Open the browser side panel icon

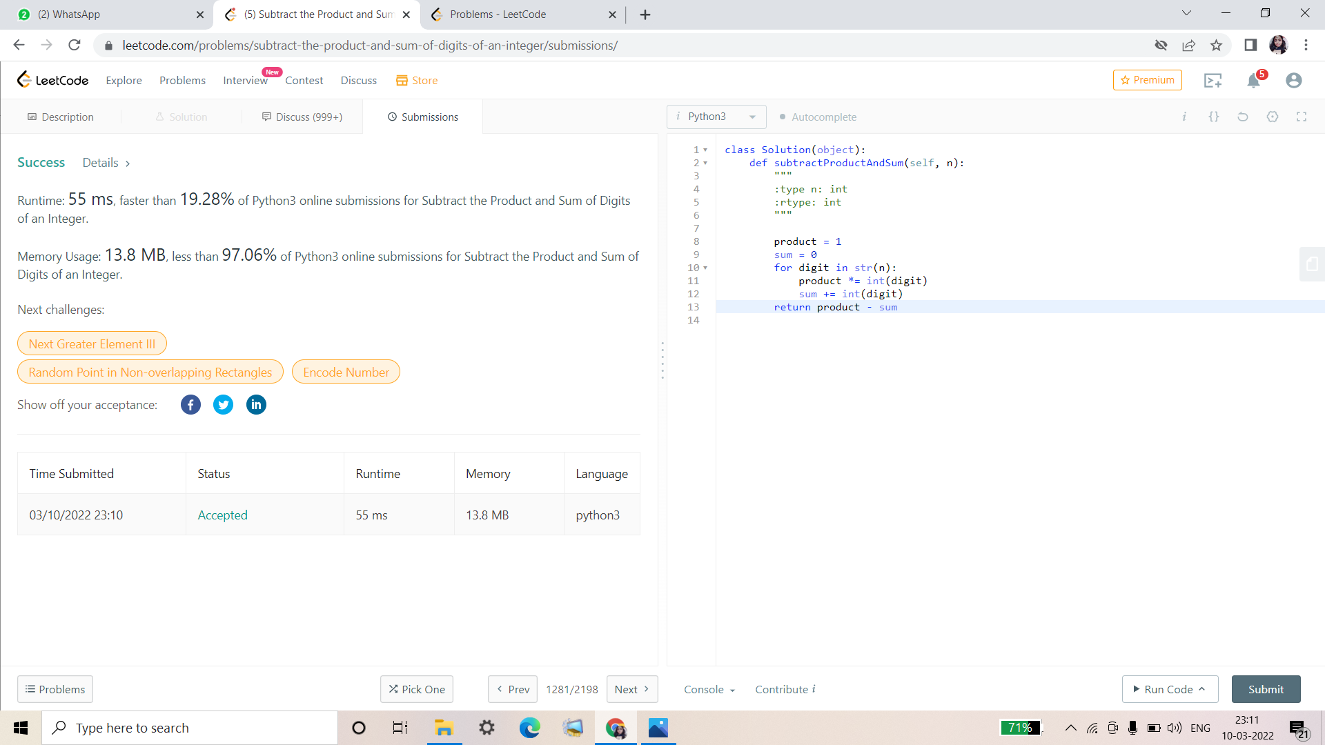point(1250,46)
